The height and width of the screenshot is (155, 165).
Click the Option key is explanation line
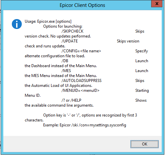[x=90, y=115]
